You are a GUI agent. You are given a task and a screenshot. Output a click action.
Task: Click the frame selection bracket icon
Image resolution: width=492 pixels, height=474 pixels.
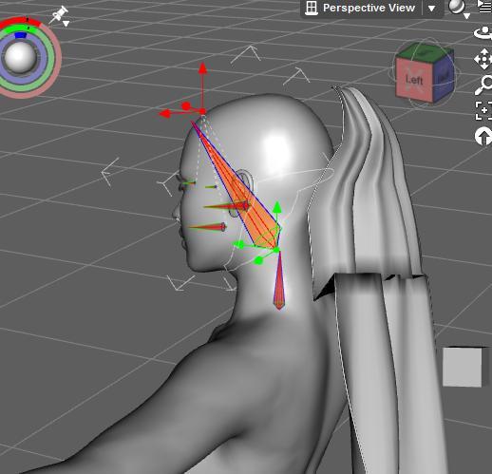pos(483,110)
